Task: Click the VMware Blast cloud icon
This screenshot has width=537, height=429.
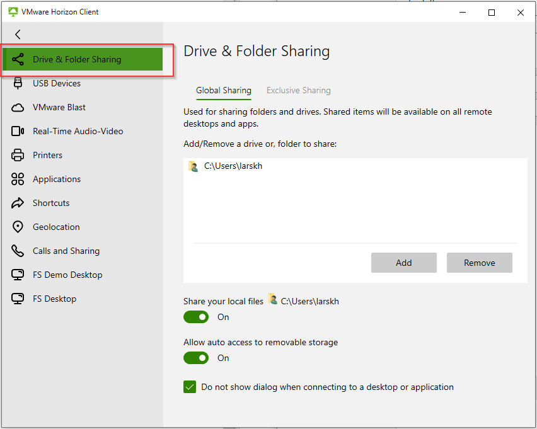Action: [x=18, y=108]
